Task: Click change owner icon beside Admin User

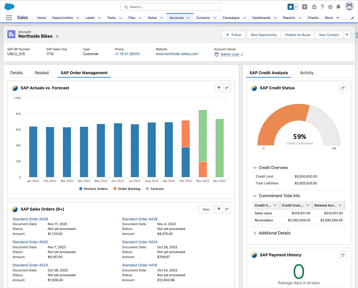Action: pyautogui.click(x=242, y=54)
